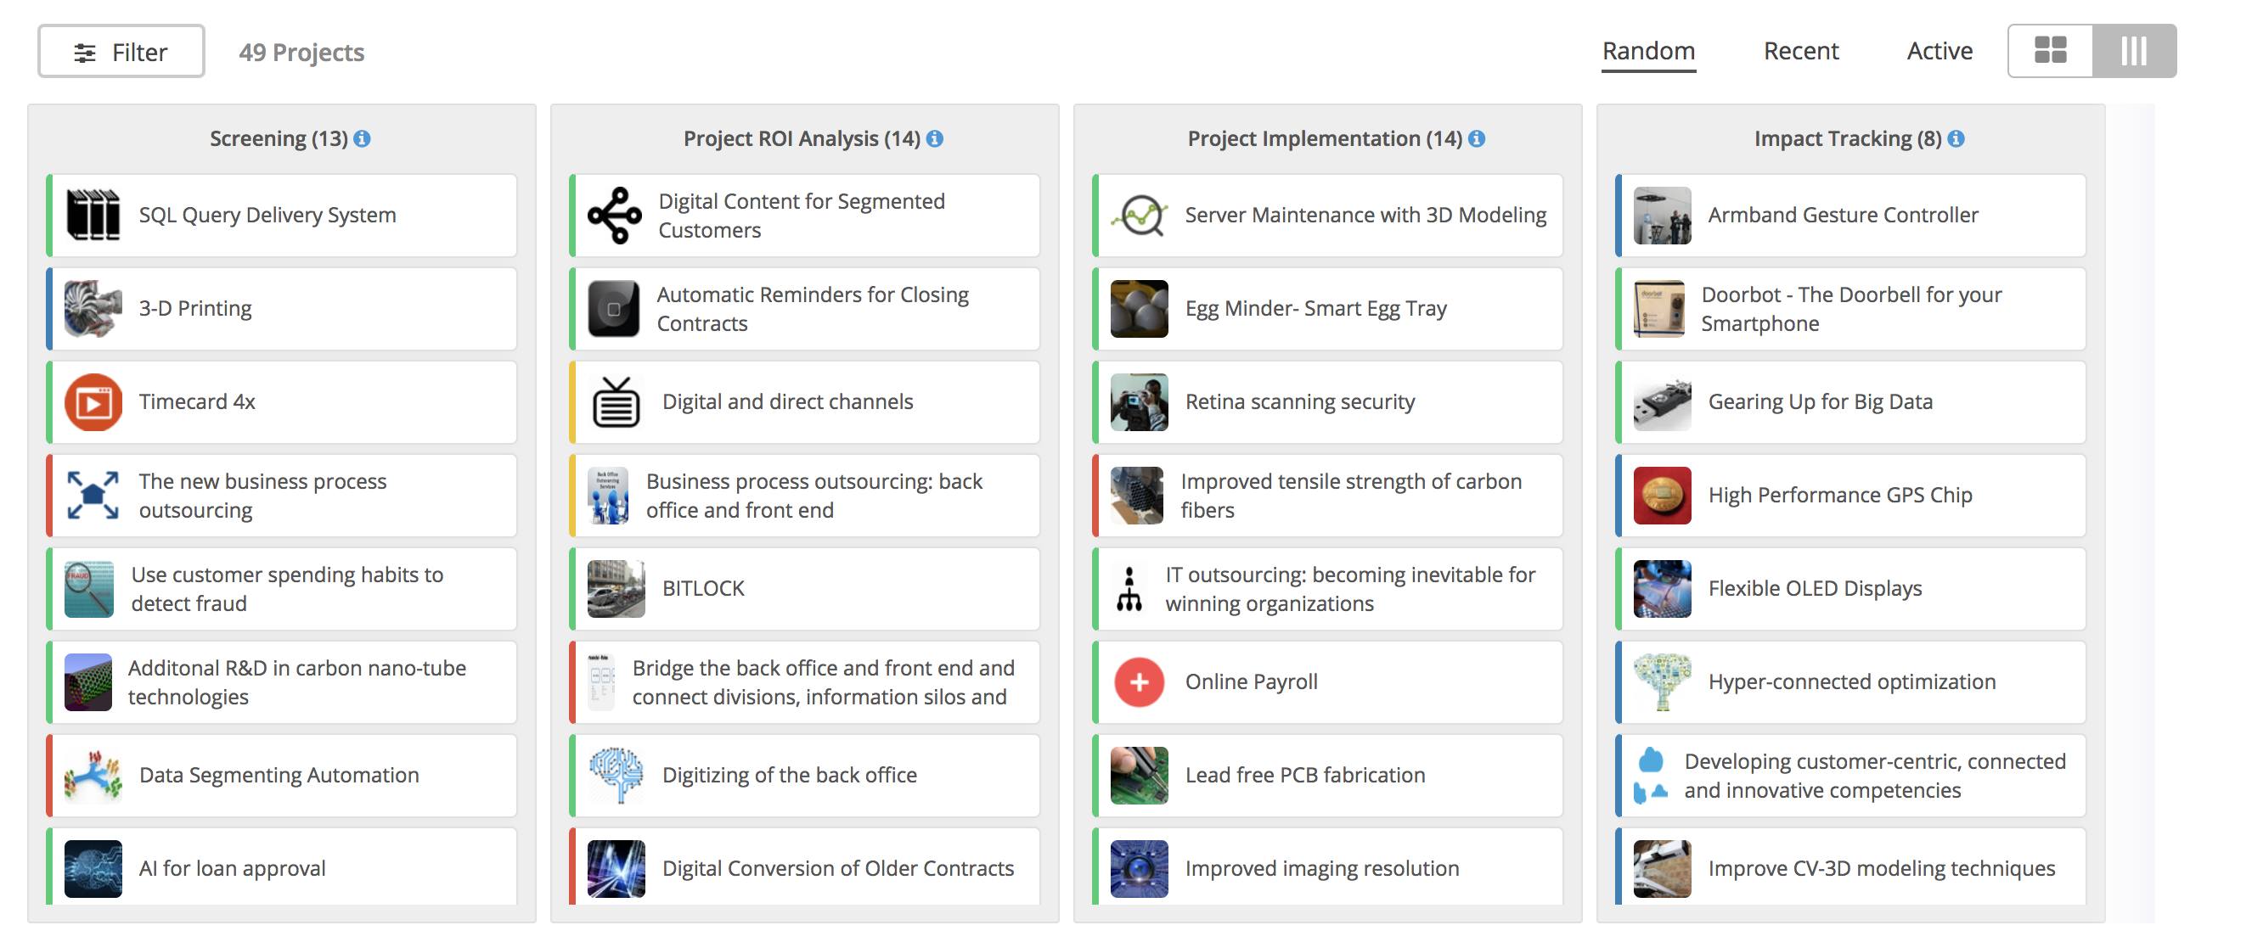Sort projects by Recent
Viewport: 2252px width, 942px height.
coord(1801,51)
